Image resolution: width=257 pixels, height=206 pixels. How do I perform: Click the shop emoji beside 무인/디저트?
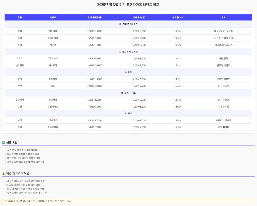click(122, 93)
